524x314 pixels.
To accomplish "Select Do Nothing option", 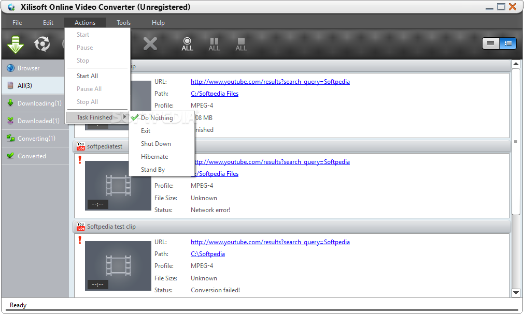I will 161,118.
